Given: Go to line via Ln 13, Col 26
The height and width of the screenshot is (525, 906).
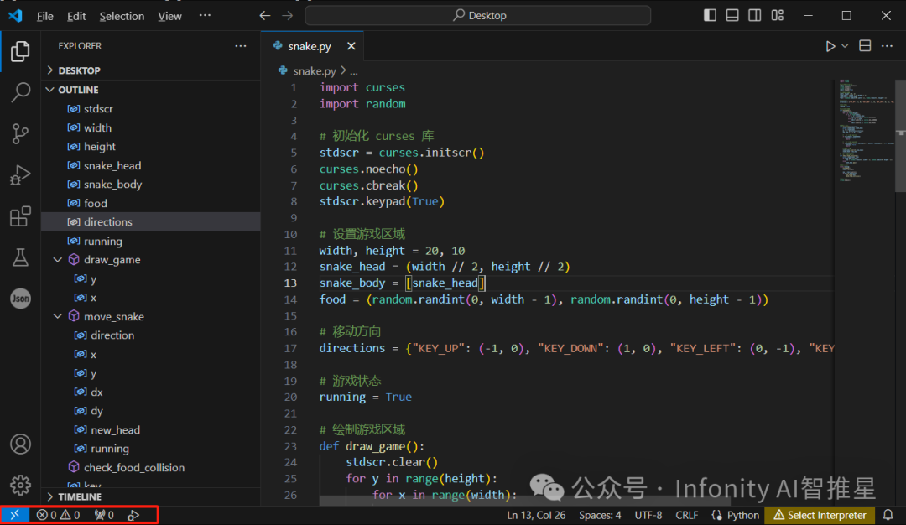Looking at the screenshot, I should tap(536, 515).
